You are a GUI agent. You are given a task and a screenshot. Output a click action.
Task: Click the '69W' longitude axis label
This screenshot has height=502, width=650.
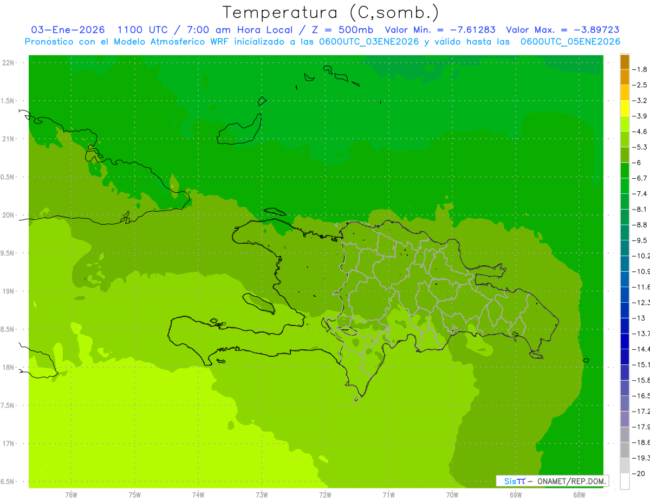pos(516,495)
